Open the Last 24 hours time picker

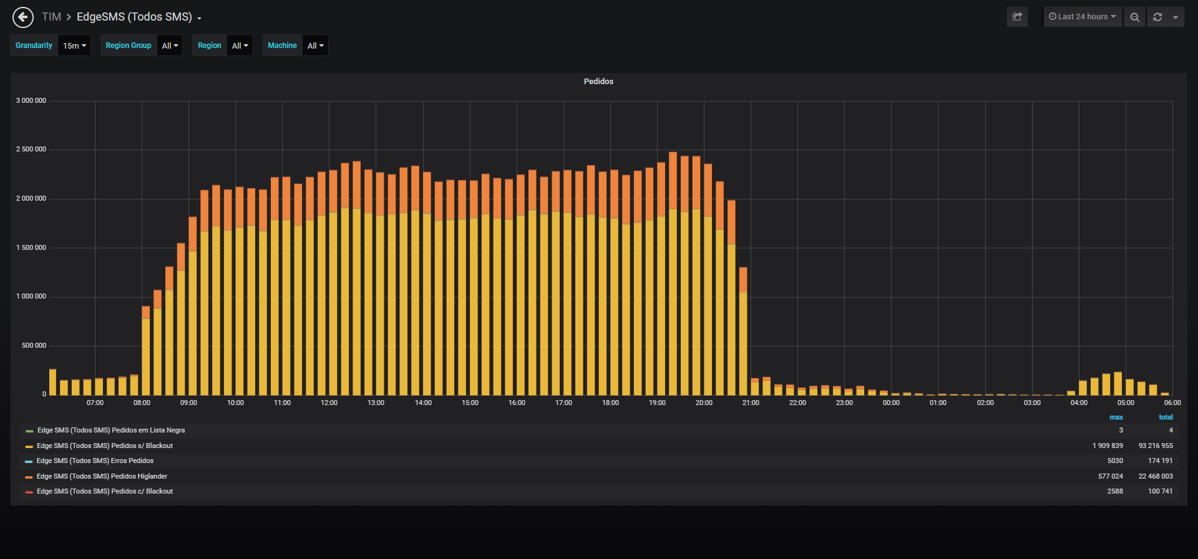tap(1083, 17)
